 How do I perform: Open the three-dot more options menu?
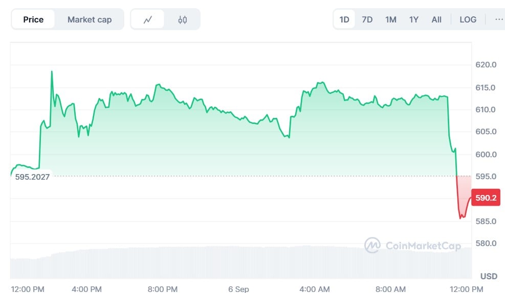coord(498,19)
